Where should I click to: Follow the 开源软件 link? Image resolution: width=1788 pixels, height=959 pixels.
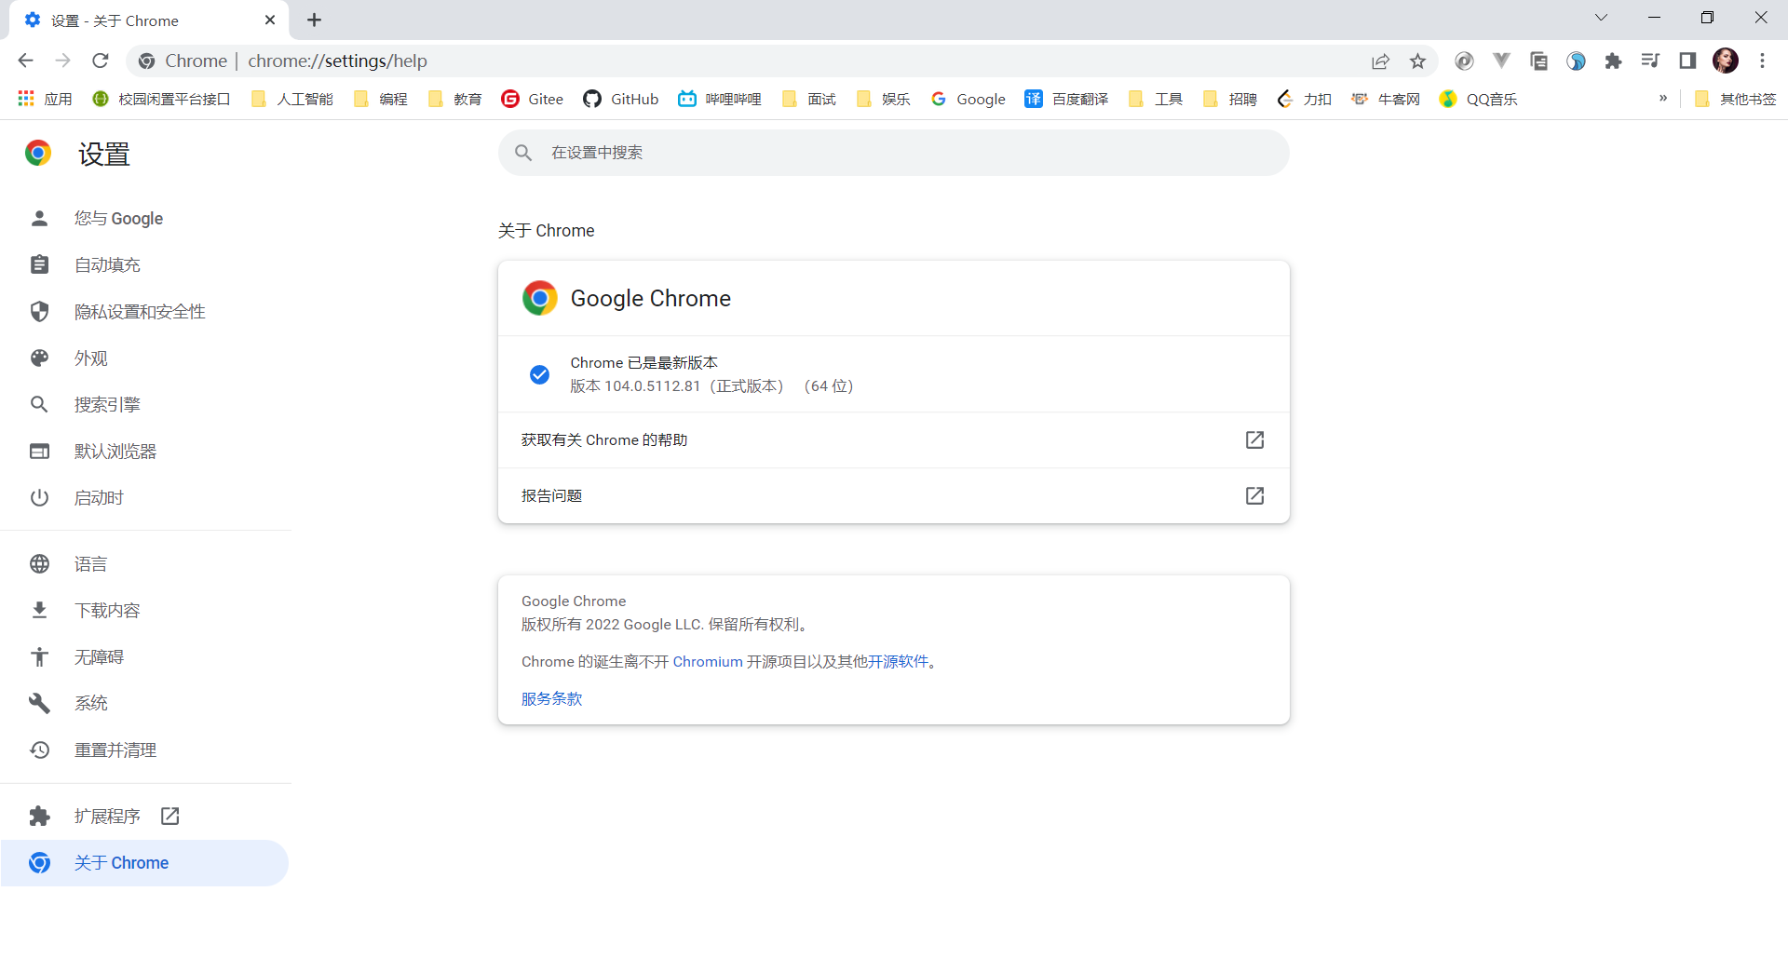coord(898,662)
